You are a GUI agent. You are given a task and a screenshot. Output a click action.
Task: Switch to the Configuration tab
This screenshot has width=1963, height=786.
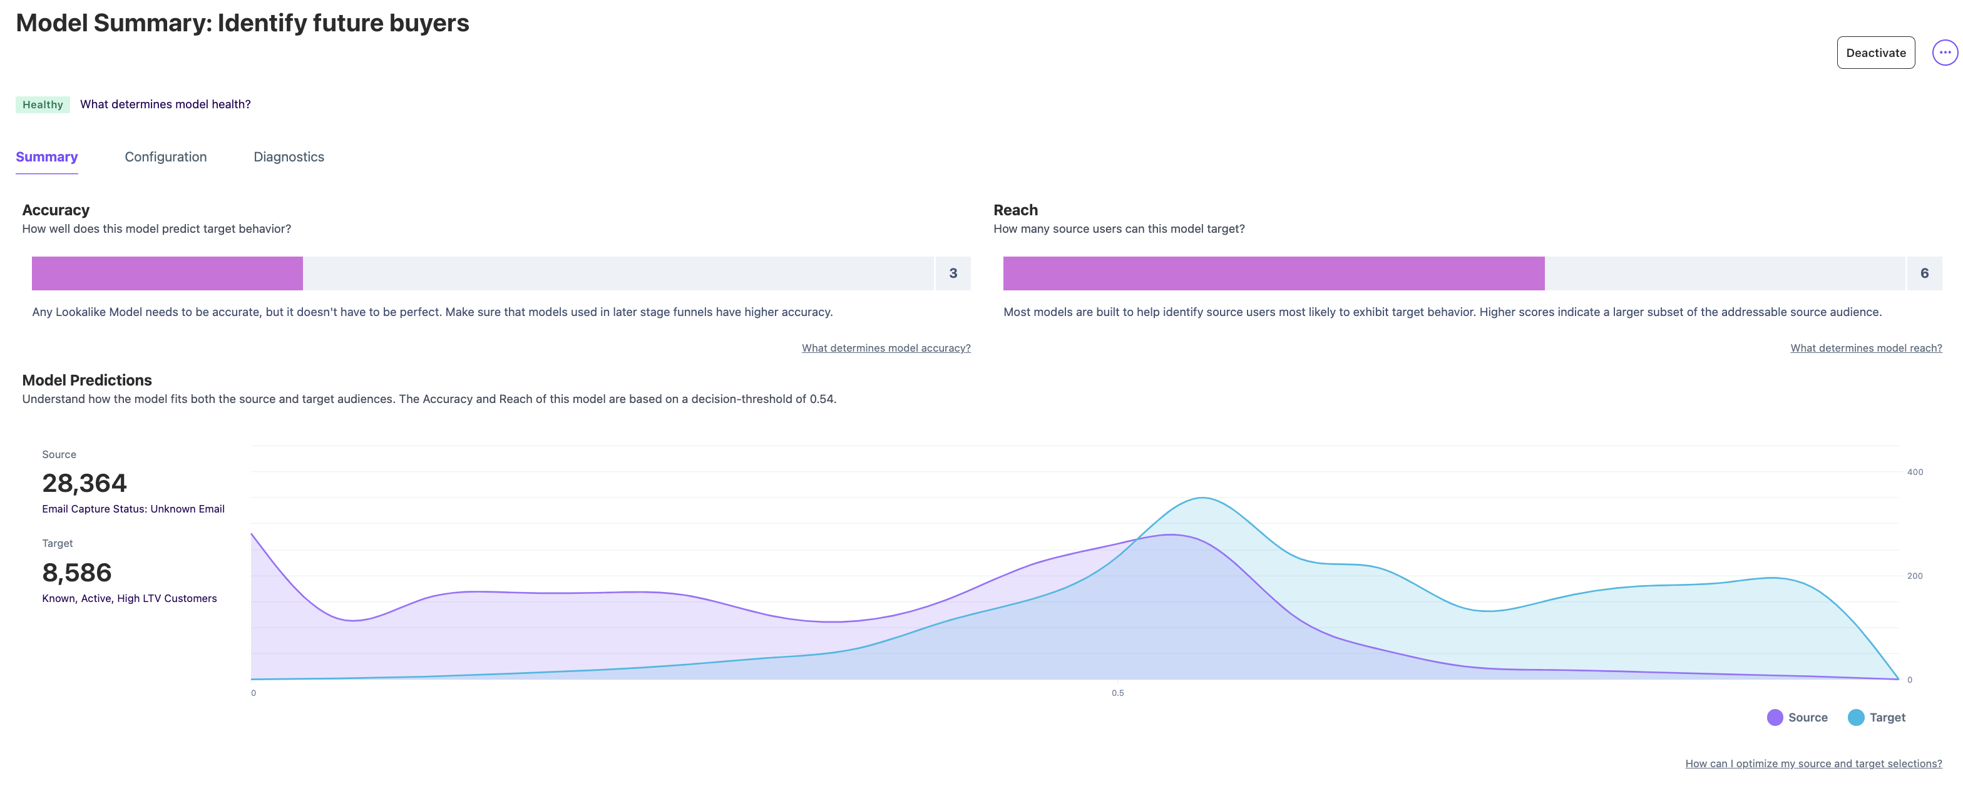coord(165,157)
